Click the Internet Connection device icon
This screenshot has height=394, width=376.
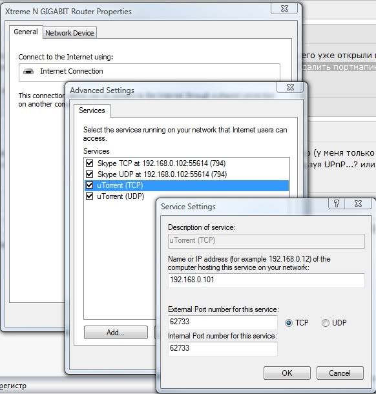click(x=28, y=71)
